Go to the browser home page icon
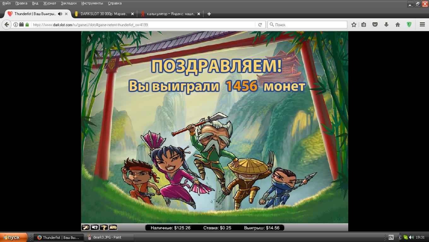Image resolution: width=429 pixels, height=242 pixels. point(397,25)
